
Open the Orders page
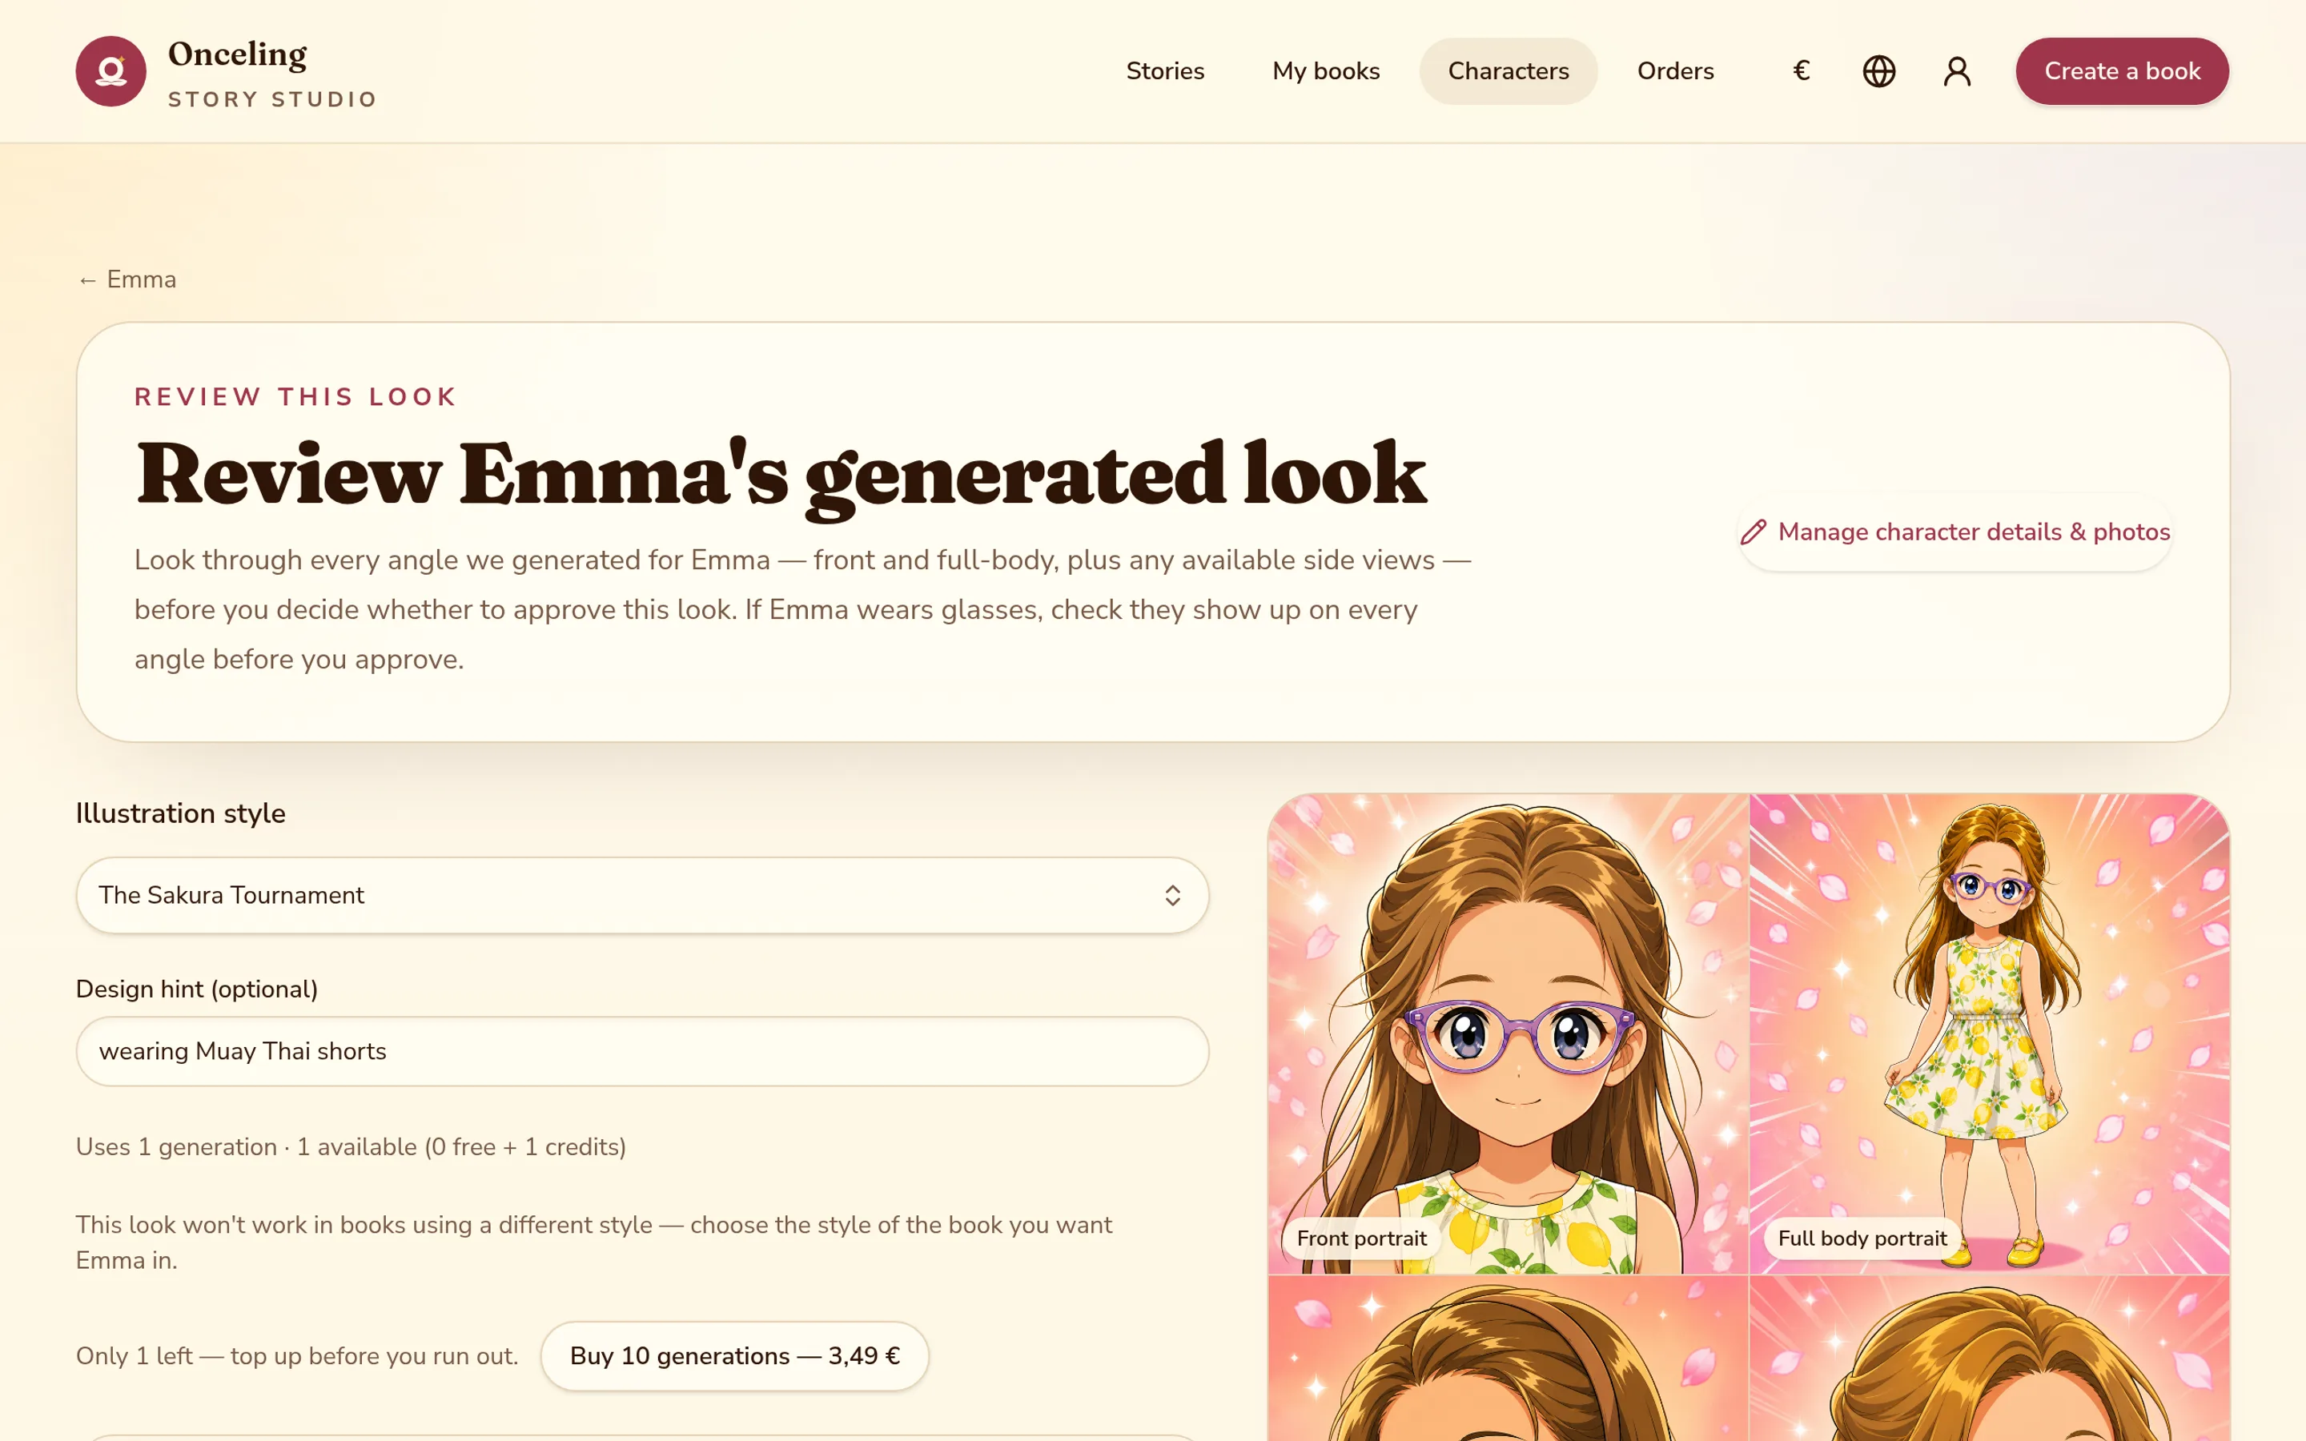[1675, 71]
